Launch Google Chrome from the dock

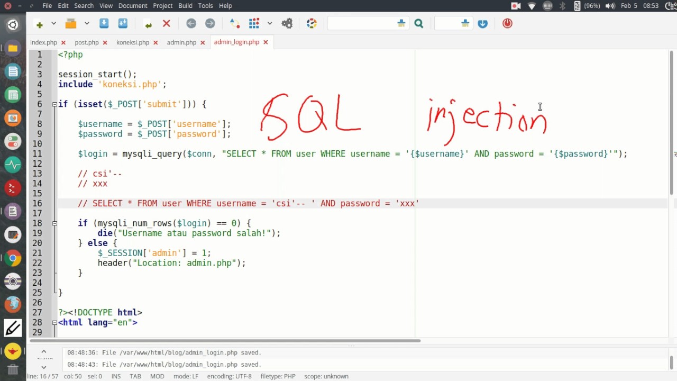pos(13,258)
